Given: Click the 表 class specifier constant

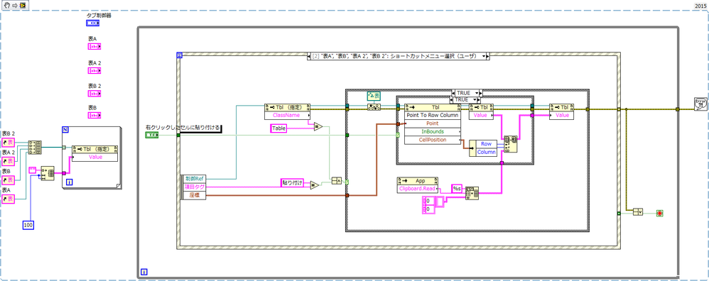Looking at the screenshot, I should pos(373,96).
